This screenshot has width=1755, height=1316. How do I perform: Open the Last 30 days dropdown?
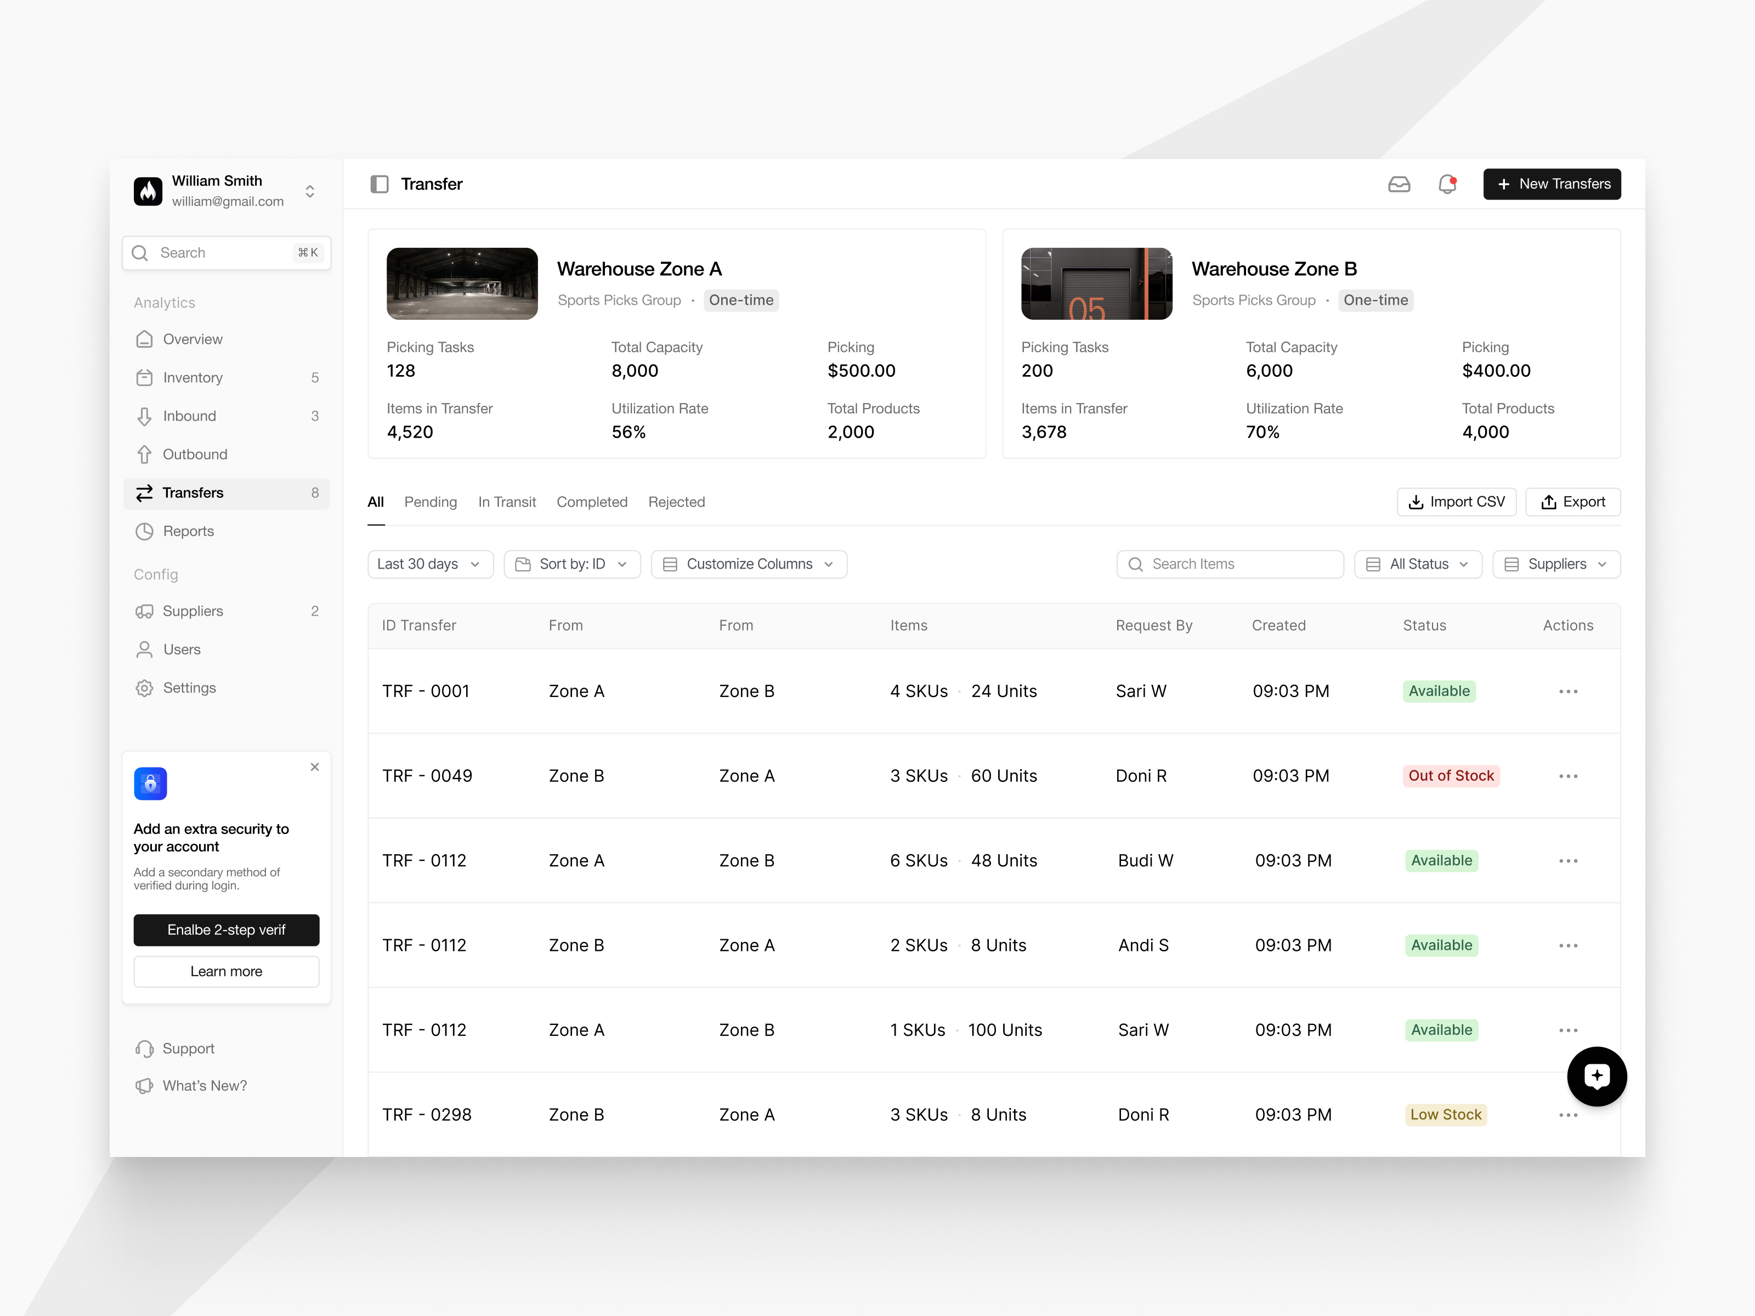430,564
